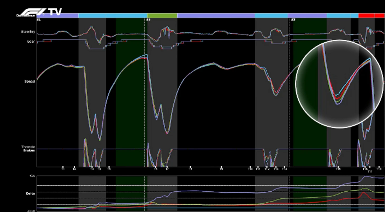This screenshot has height=212, width=385.
Task: Click the first purple Dominance bar segment
Action: (x=57, y=16)
